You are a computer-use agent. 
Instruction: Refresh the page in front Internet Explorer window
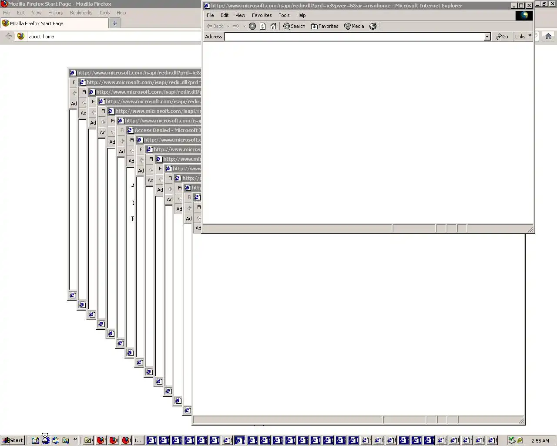click(x=263, y=26)
